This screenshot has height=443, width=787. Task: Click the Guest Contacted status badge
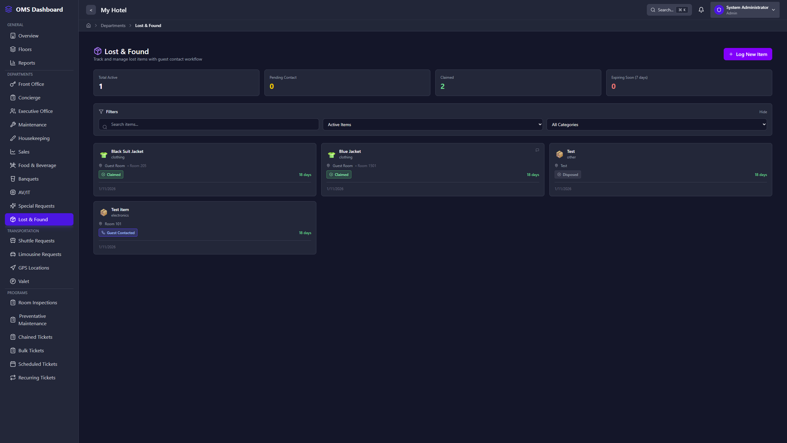(x=118, y=233)
